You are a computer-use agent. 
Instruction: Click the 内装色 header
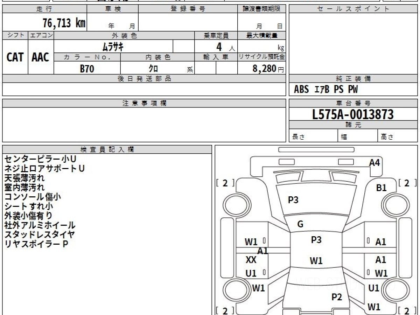[157, 57]
